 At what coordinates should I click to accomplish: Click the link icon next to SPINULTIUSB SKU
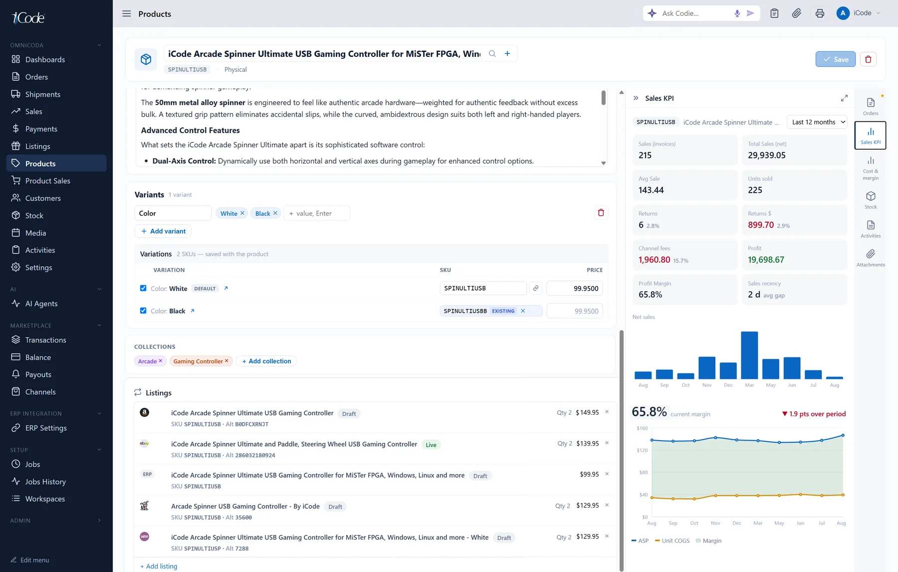tap(536, 288)
